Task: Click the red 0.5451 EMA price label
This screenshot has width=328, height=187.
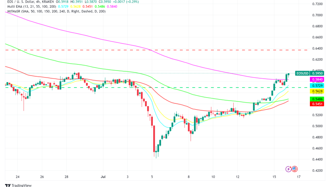Action: [x=317, y=104]
